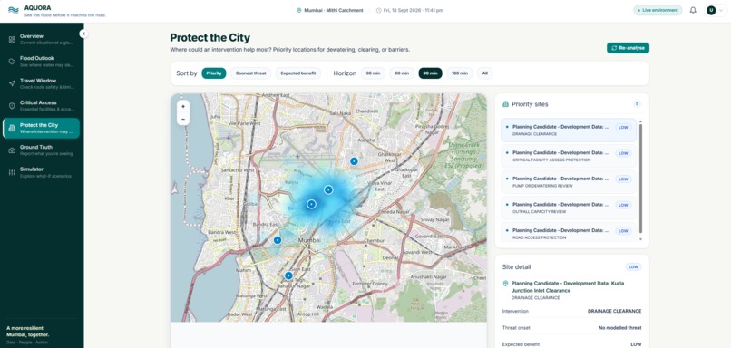
Task: Select Critical Access in the sidebar
Action: pyautogui.click(x=41, y=106)
